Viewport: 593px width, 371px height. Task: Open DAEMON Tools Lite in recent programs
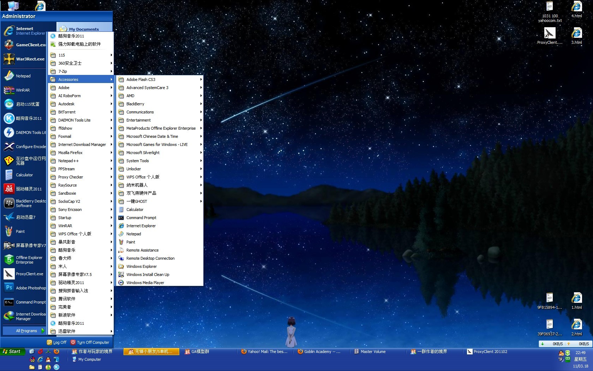pyautogui.click(x=24, y=132)
